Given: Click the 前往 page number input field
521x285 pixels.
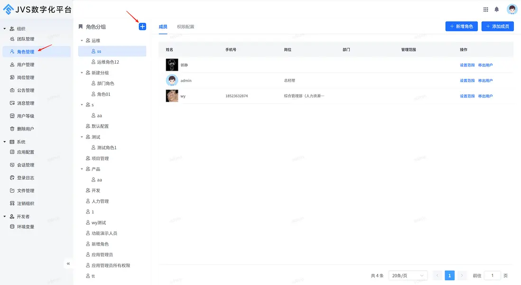Looking at the screenshot, I should (x=492, y=275).
